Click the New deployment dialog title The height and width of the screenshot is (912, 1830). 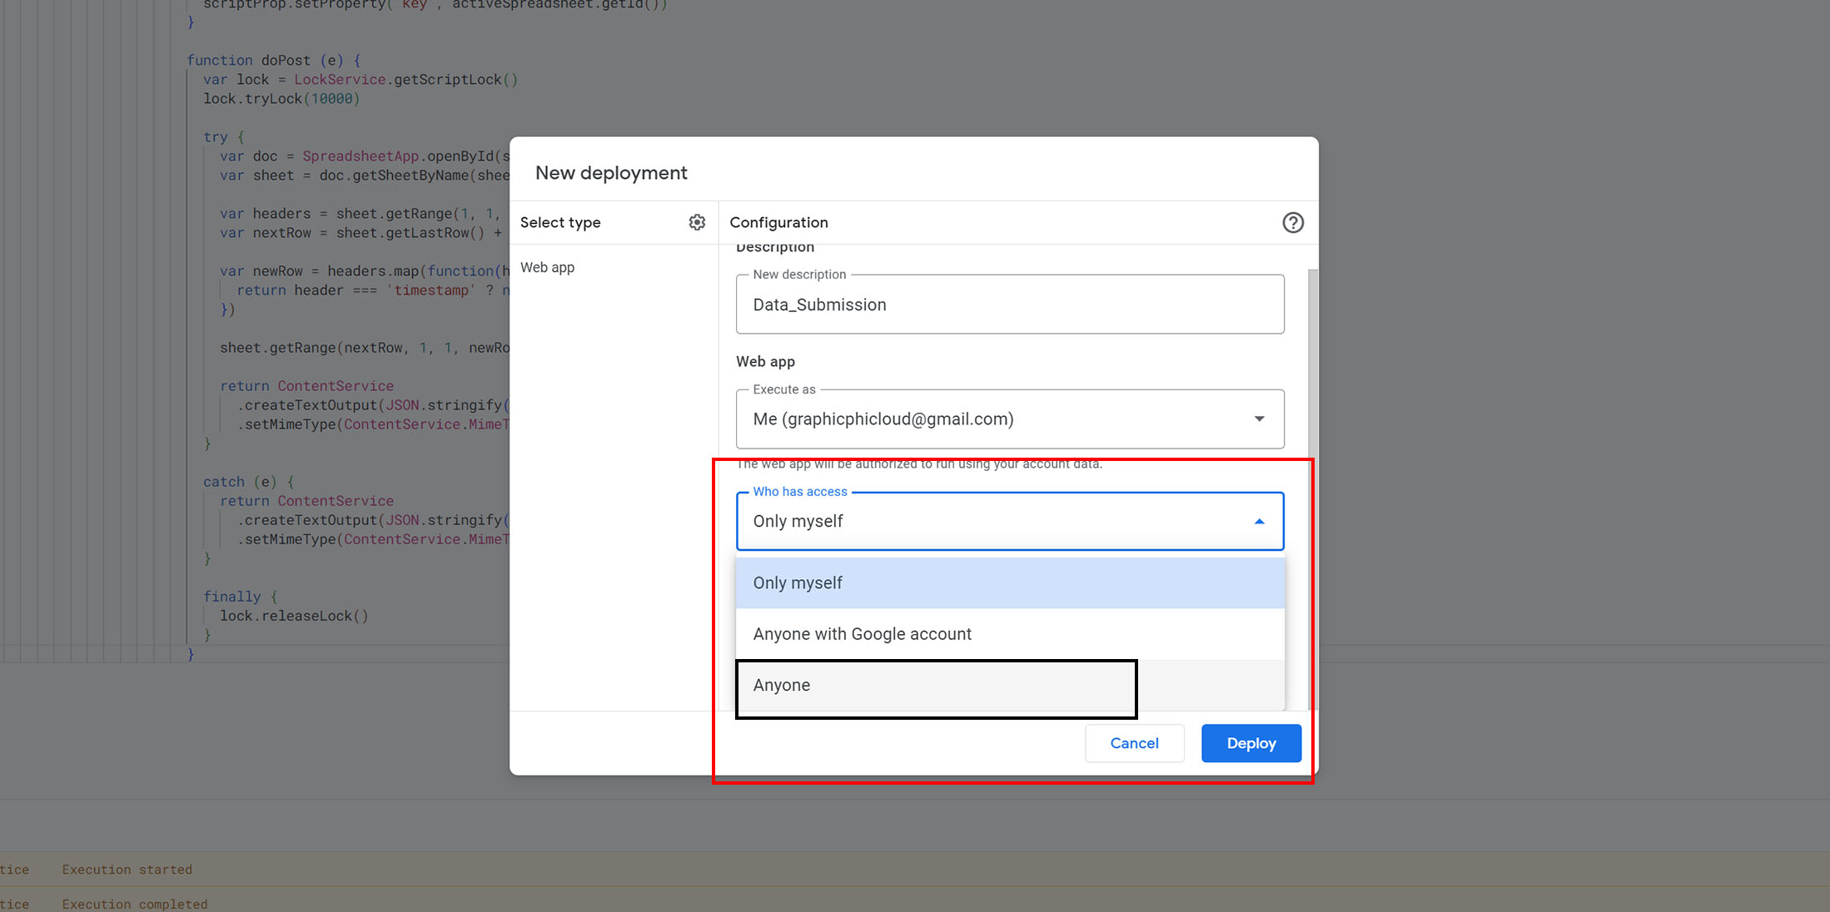[611, 173]
